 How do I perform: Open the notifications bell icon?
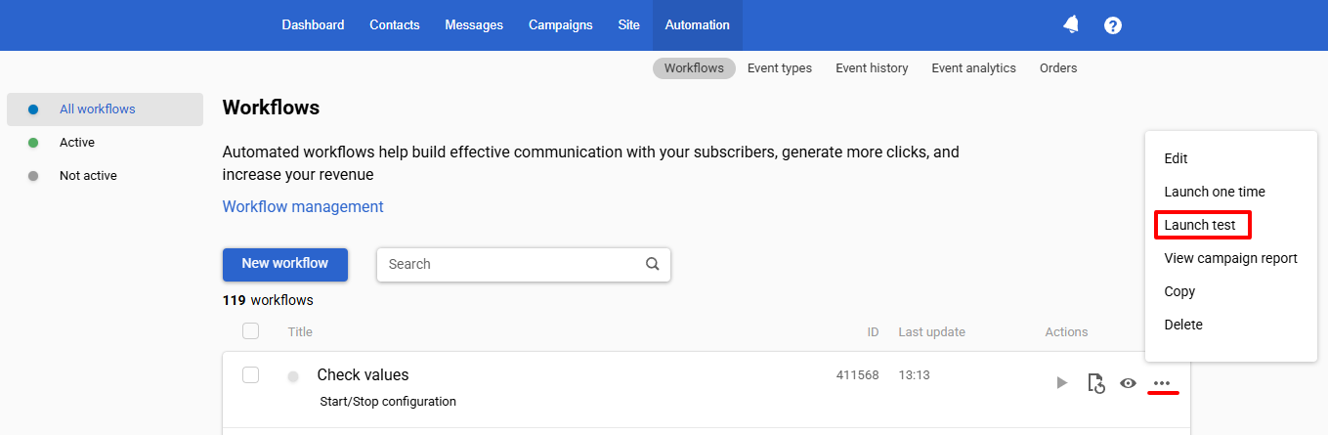coord(1071,24)
